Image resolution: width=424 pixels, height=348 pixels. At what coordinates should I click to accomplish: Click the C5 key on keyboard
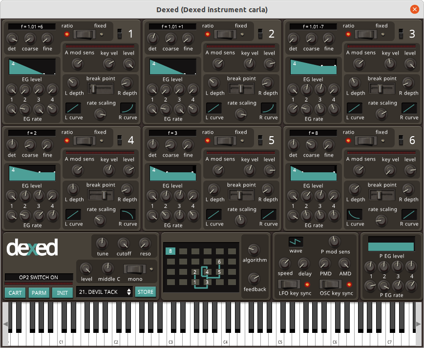coord(281,339)
